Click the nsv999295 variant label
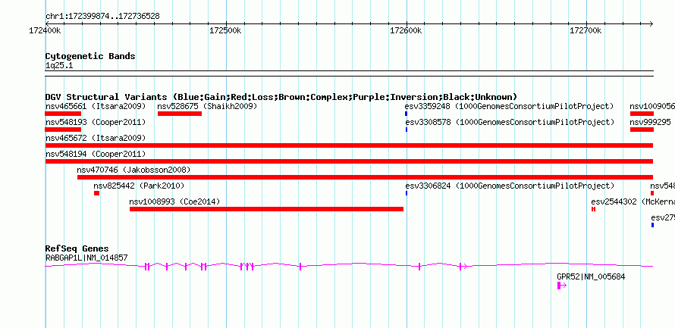 click(650, 122)
